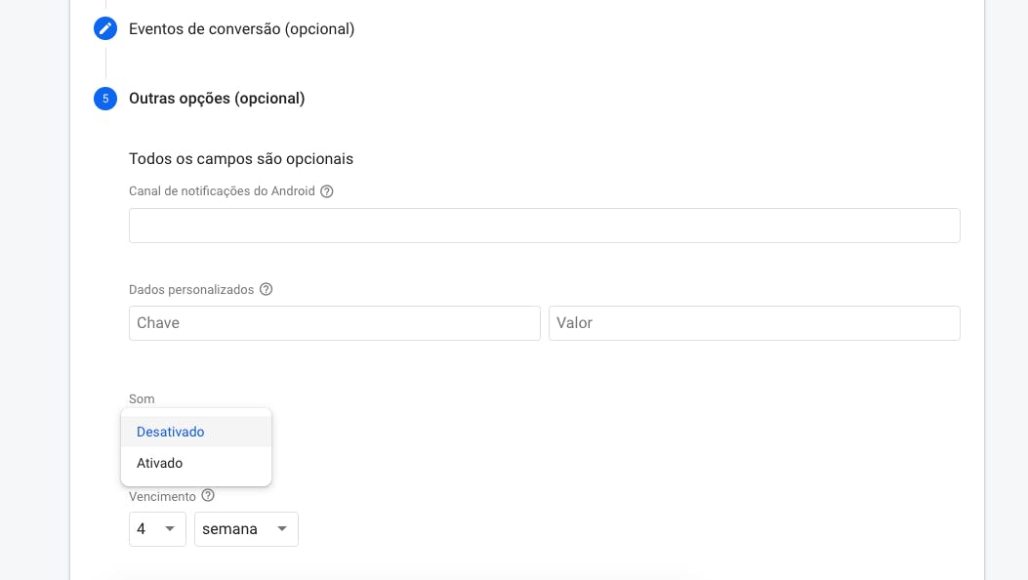1028x580 pixels.
Task: Click the Valor input field
Action: (x=754, y=322)
